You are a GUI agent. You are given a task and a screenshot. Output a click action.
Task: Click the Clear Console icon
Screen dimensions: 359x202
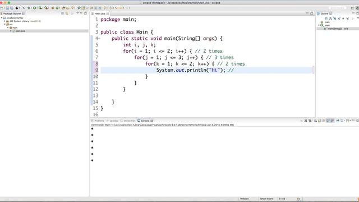(x=315, y=121)
